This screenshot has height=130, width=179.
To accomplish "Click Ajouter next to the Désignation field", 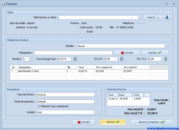I will tap(155, 53).
